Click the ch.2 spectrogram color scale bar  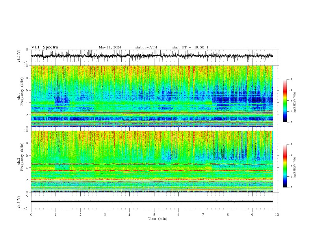point(285,166)
